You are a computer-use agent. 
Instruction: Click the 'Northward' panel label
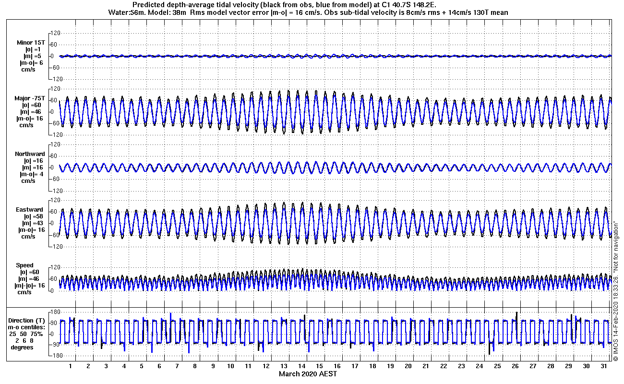30,154
